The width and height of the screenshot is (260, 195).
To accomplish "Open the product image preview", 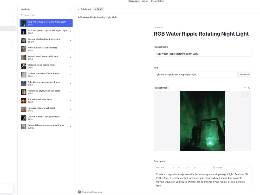I will [203, 121].
